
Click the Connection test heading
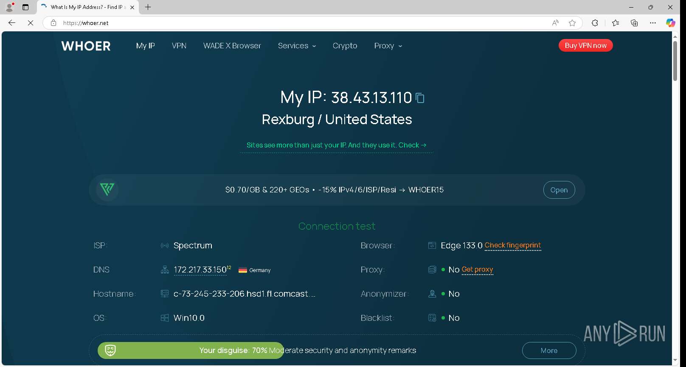pos(337,226)
